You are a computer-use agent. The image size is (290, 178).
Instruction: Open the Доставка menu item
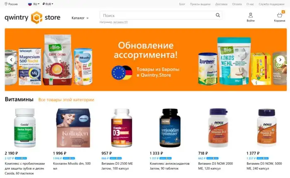(221, 4)
